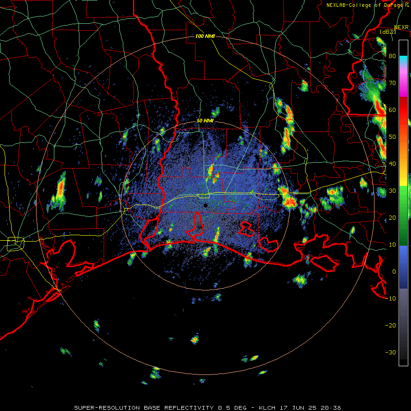Screen dimensions: 411x411
Task: Click the 10 value on the dBZ scale
Action: click(x=392, y=245)
